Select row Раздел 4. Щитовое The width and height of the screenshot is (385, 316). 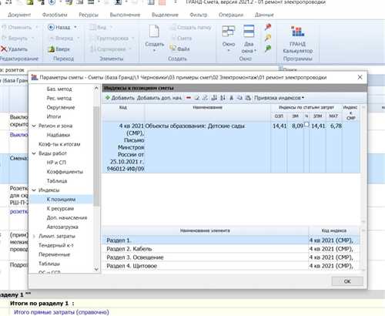click(x=230, y=266)
